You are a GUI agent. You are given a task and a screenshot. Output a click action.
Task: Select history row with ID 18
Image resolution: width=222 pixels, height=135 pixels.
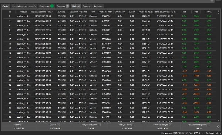[x=110, y=53]
